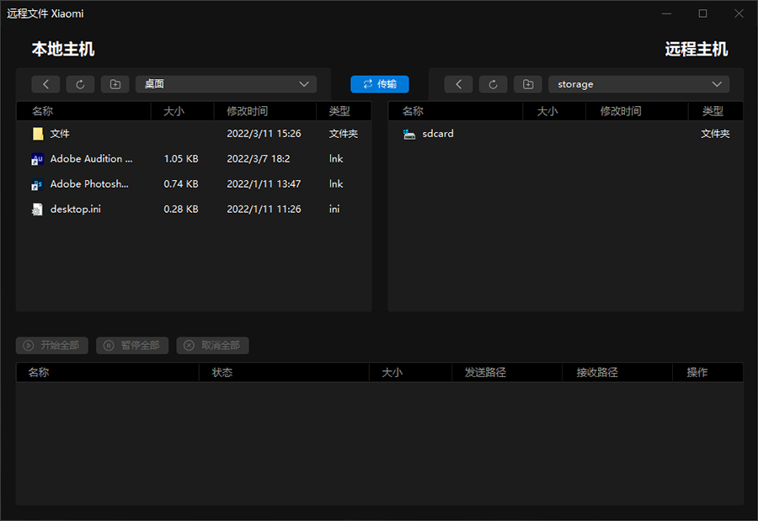The width and height of the screenshot is (758, 521).
Task: Sort remote files by 大小 column
Action: tap(554, 111)
